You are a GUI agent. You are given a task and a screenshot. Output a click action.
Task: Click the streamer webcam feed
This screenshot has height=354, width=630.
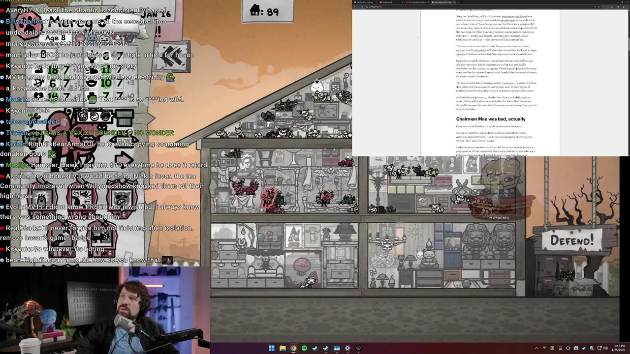[x=105, y=310]
